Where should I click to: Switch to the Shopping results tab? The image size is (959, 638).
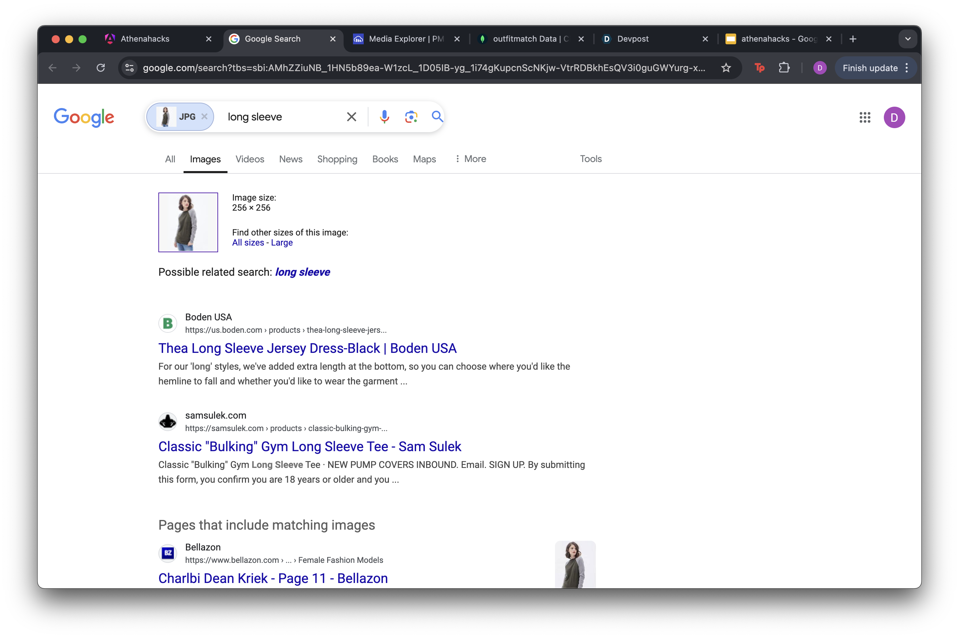[337, 159]
